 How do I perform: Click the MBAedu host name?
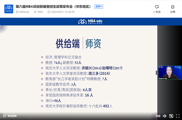[x=24, y=12]
